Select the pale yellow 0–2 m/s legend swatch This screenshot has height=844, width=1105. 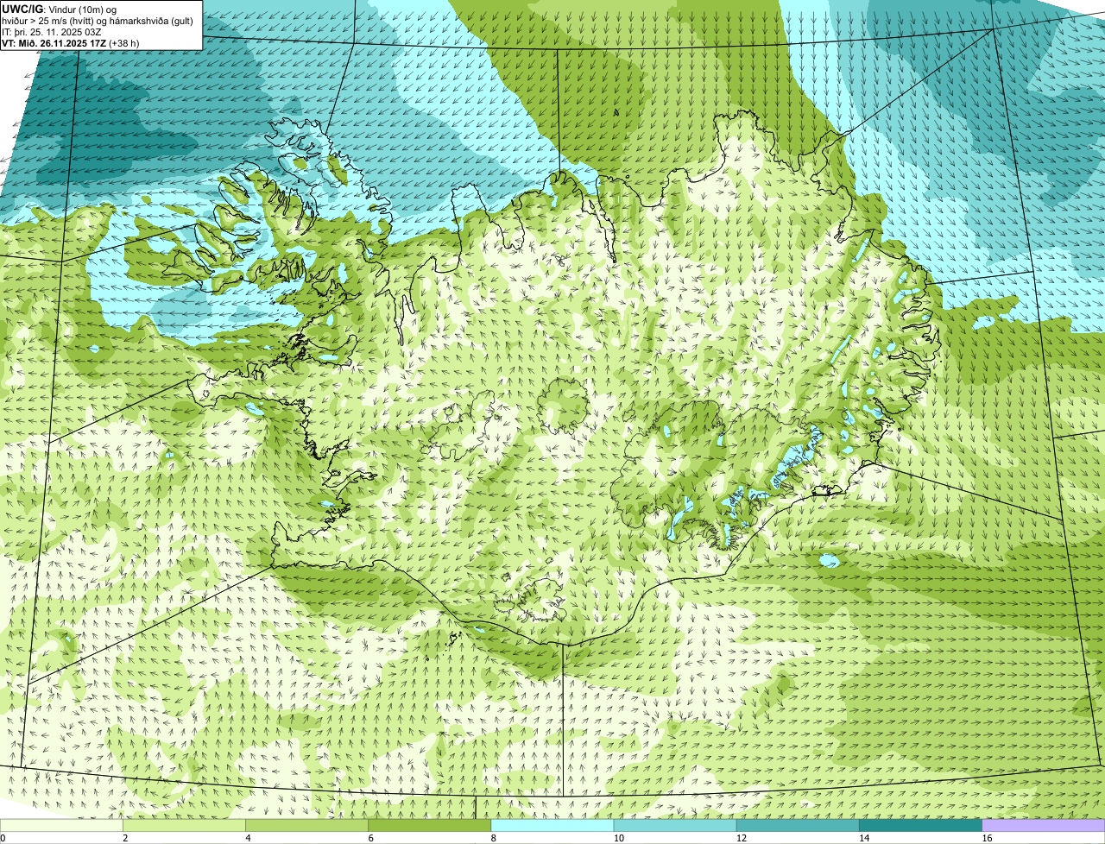tap(61, 826)
